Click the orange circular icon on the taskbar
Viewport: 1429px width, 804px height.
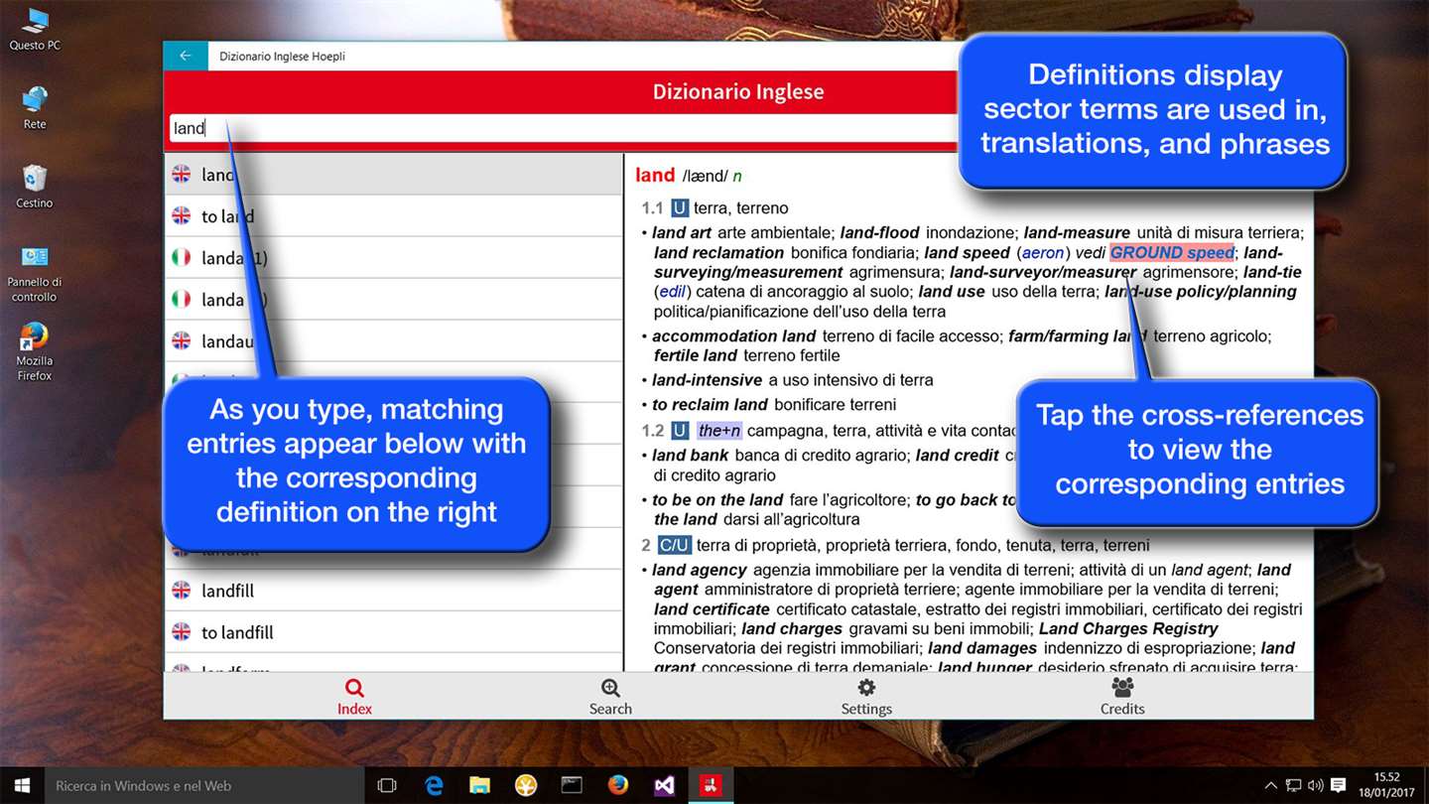pos(526,785)
